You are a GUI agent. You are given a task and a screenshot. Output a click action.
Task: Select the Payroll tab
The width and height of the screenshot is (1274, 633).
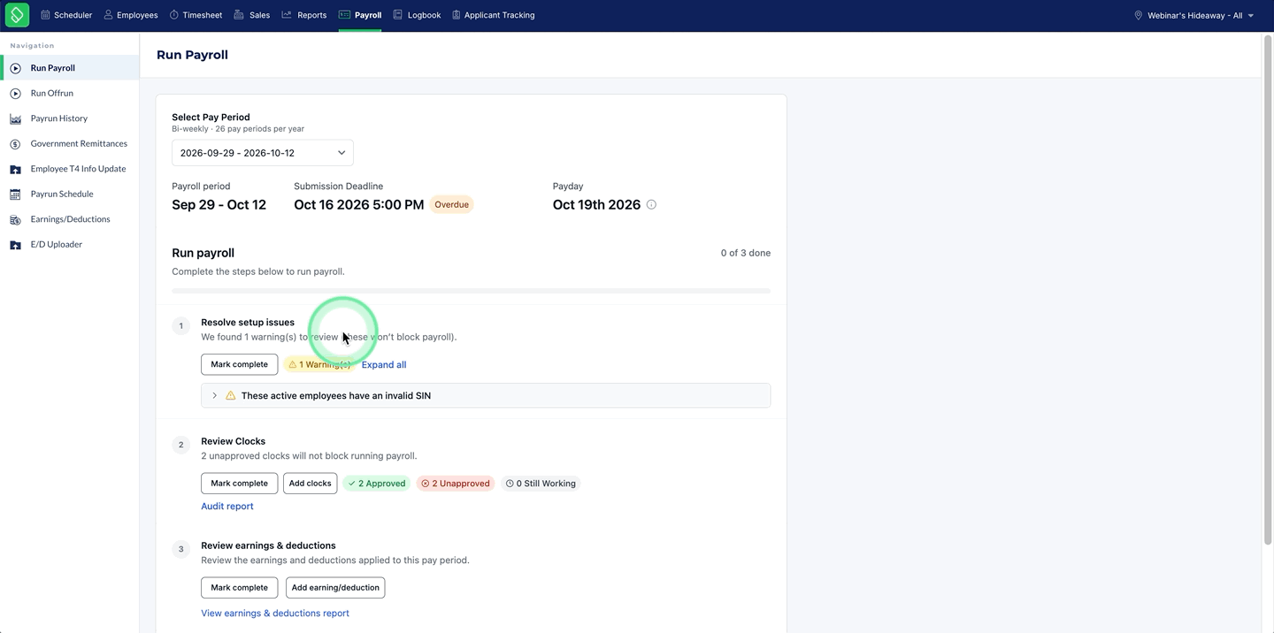[x=360, y=15]
